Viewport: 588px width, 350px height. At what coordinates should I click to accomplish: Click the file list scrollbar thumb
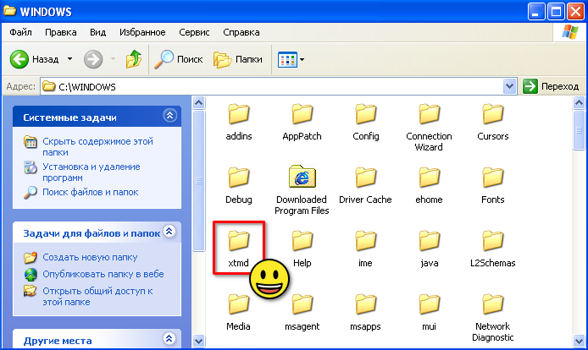[579, 130]
